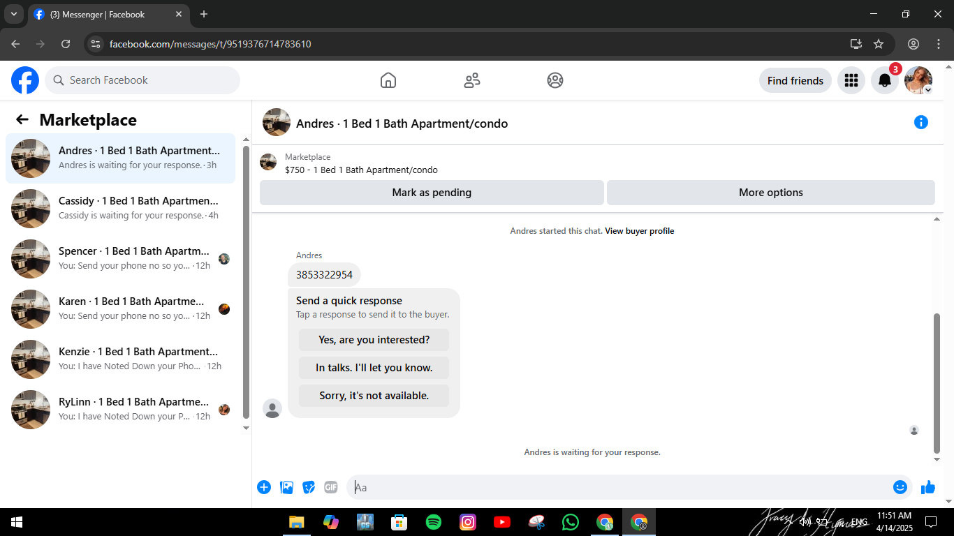Open the Friends icon in top navigation
The width and height of the screenshot is (954, 536).
click(472, 80)
